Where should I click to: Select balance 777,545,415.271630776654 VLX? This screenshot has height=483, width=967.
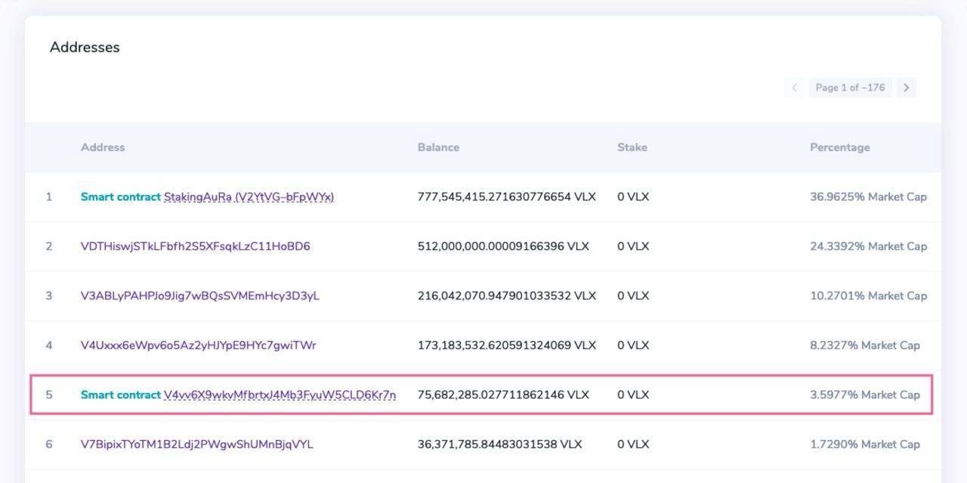click(507, 197)
